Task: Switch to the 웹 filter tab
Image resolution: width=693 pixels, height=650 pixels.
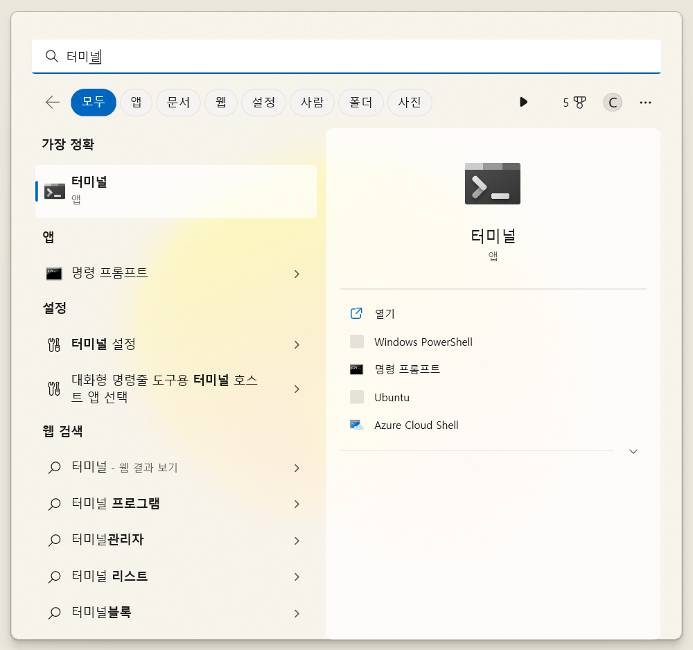Action: pyautogui.click(x=221, y=103)
